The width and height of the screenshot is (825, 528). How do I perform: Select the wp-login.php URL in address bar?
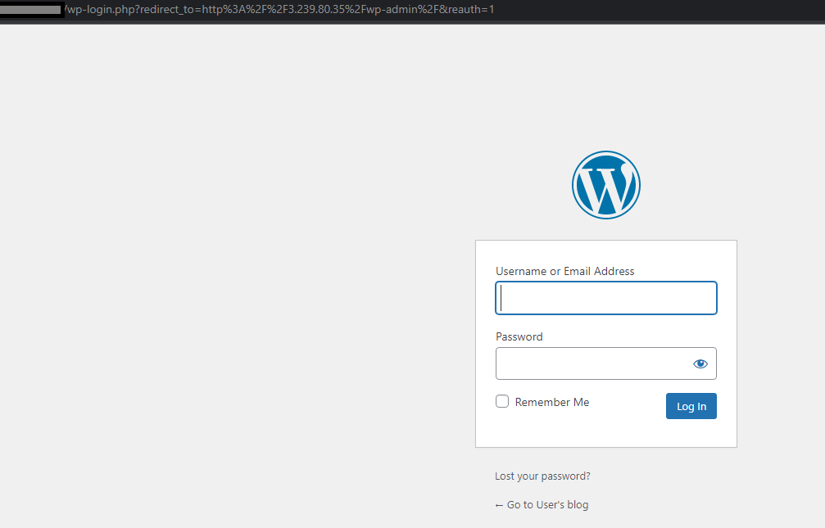(279, 10)
